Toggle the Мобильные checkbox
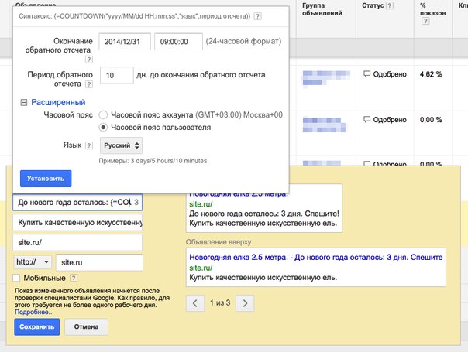Image resolution: width=468 pixels, height=352 pixels. coord(16,278)
